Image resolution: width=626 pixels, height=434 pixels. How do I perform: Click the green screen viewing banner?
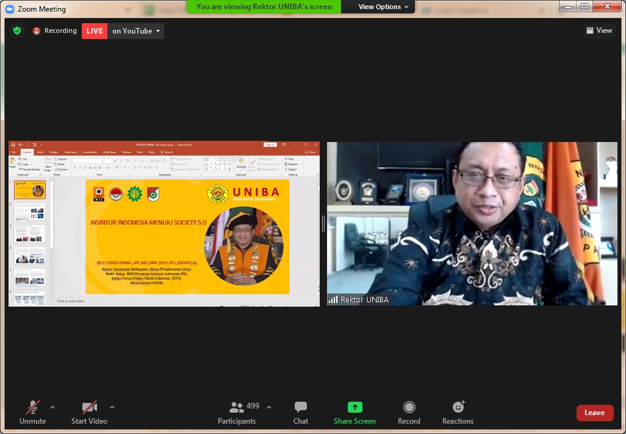[x=264, y=7]
